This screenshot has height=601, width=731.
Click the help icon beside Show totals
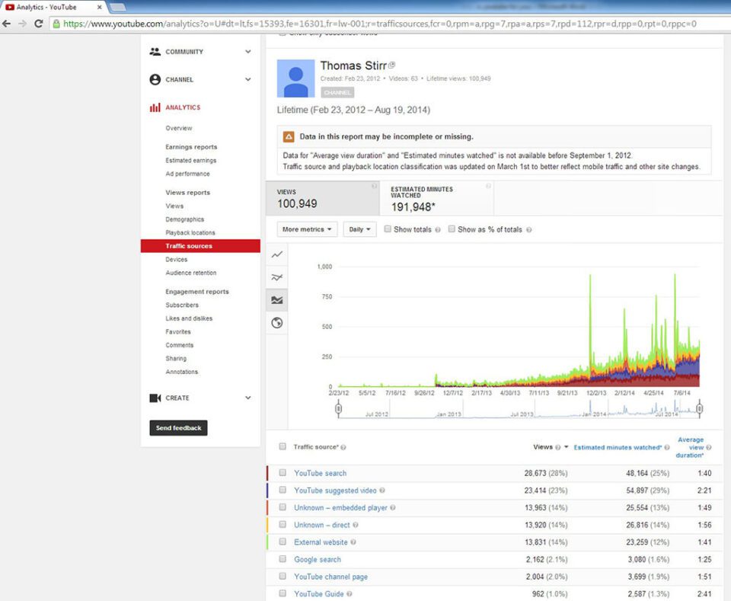click(437, 230)
